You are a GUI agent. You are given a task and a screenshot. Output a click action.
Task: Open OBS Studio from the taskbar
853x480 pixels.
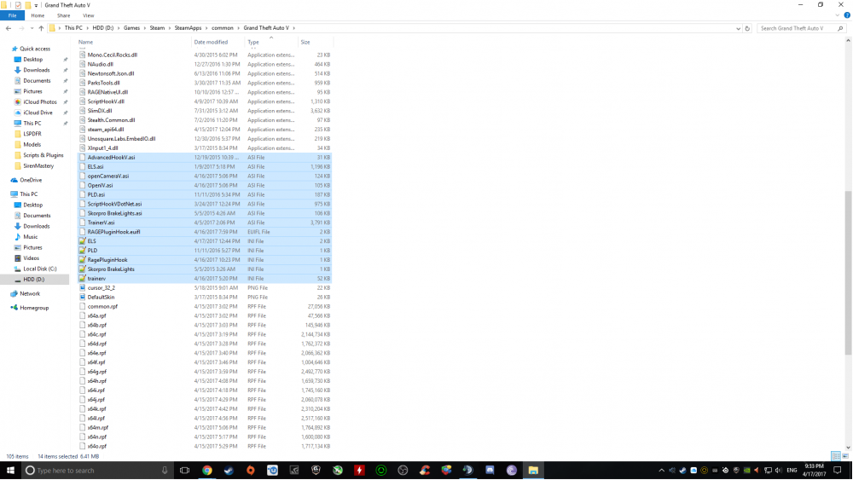[x=403, y=471]
